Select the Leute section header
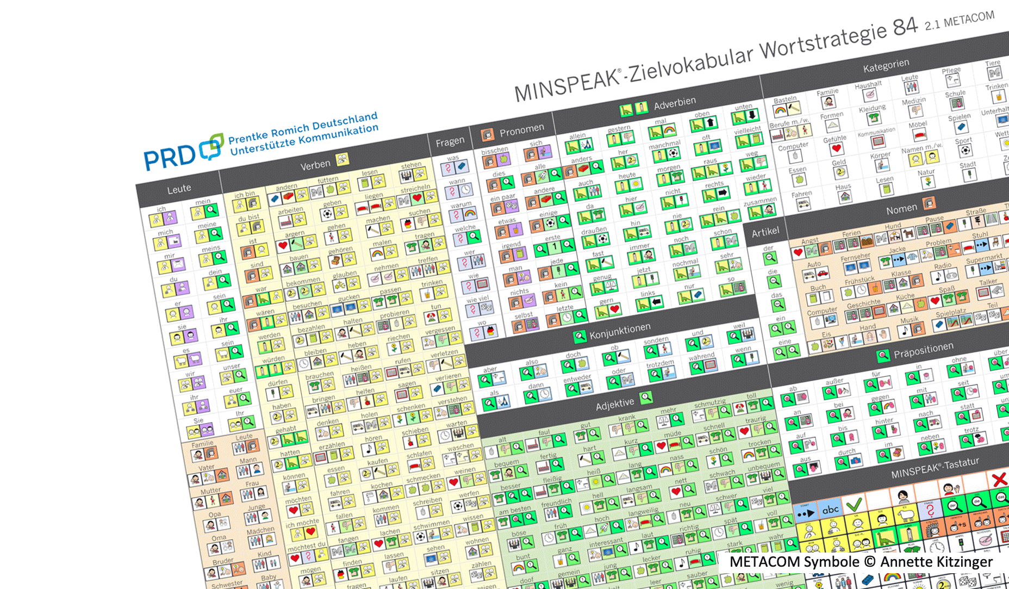1009x589 pixels. tap(179, 189)
